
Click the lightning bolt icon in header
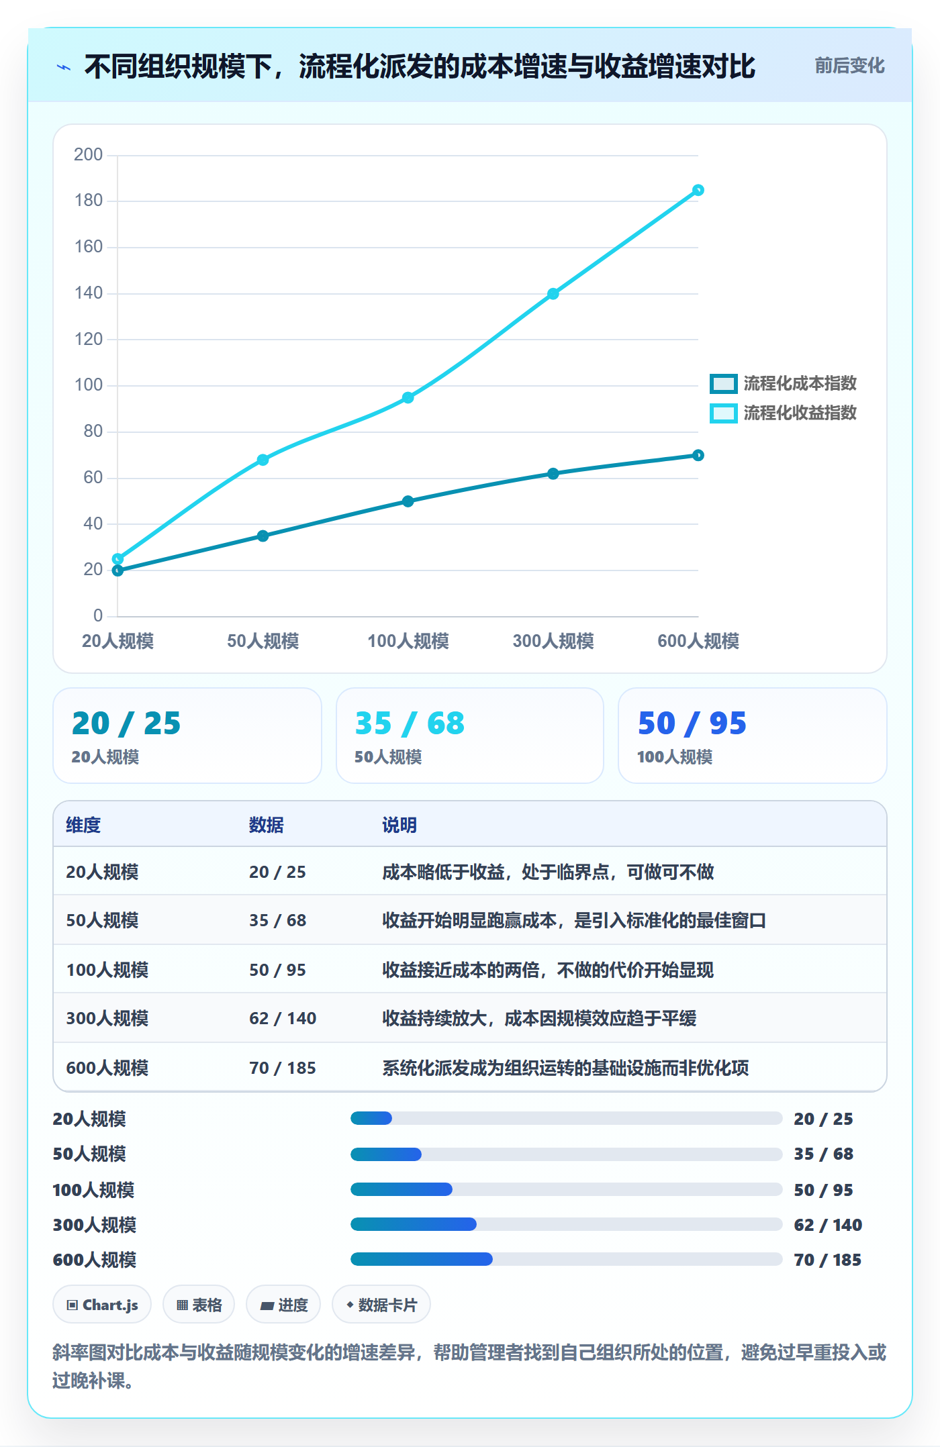[x=64, y=67]
